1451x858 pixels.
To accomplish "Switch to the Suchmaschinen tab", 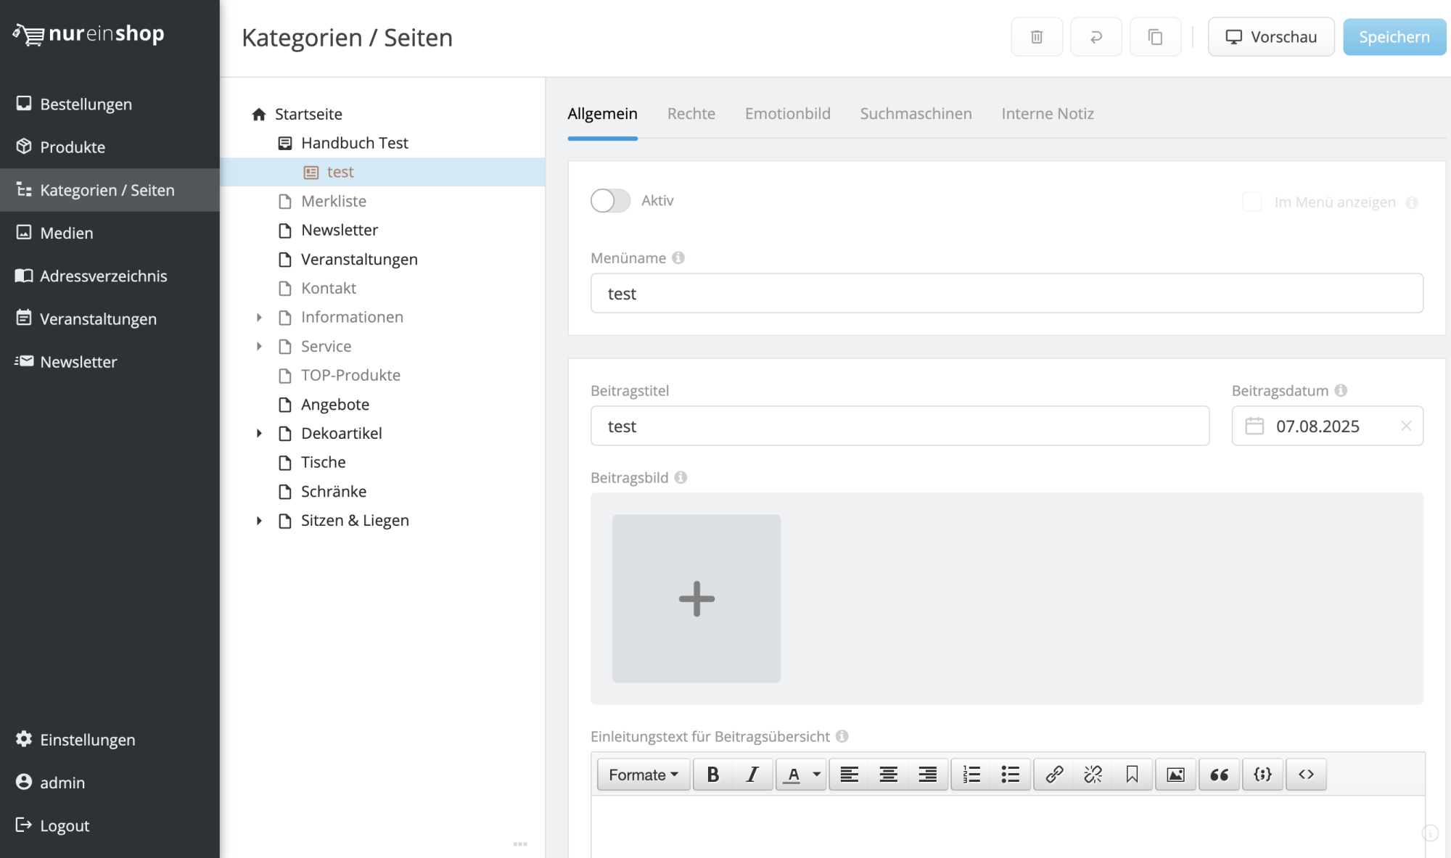I will click(916, 114).
